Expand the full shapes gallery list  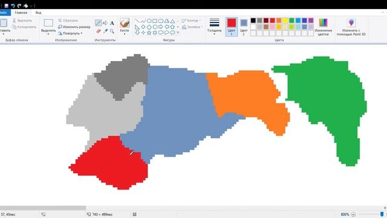click(x=178, y=32)
